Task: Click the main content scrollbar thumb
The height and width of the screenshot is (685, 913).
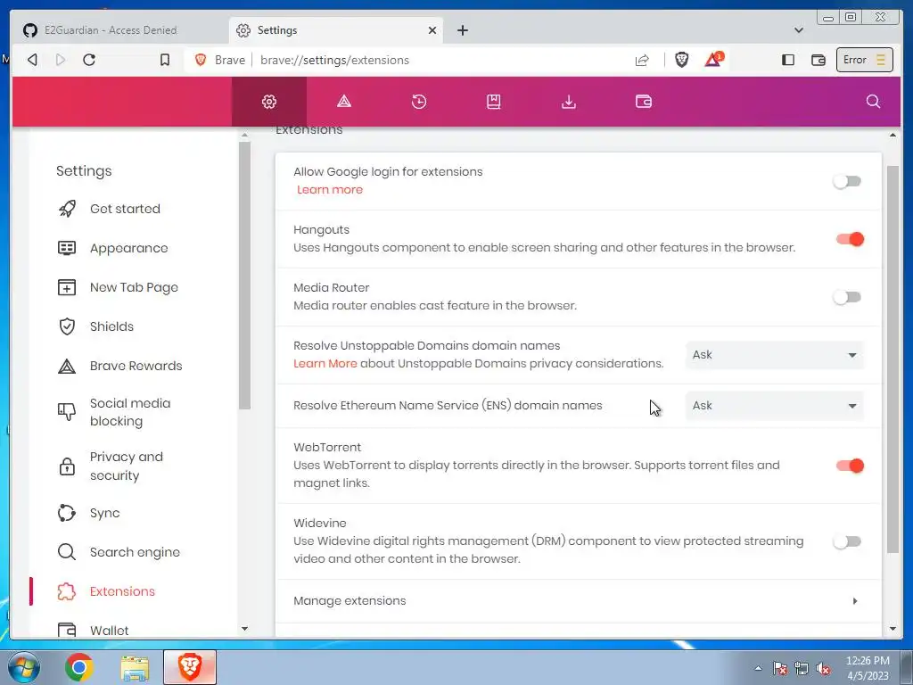Action: (892, 359)
